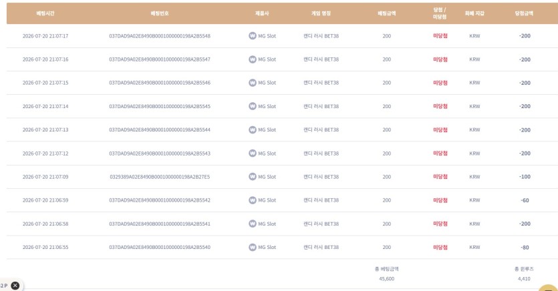Click the 총 베팅금액 total of 45,600
Screen dimensions: 558x291
[386, 278]
